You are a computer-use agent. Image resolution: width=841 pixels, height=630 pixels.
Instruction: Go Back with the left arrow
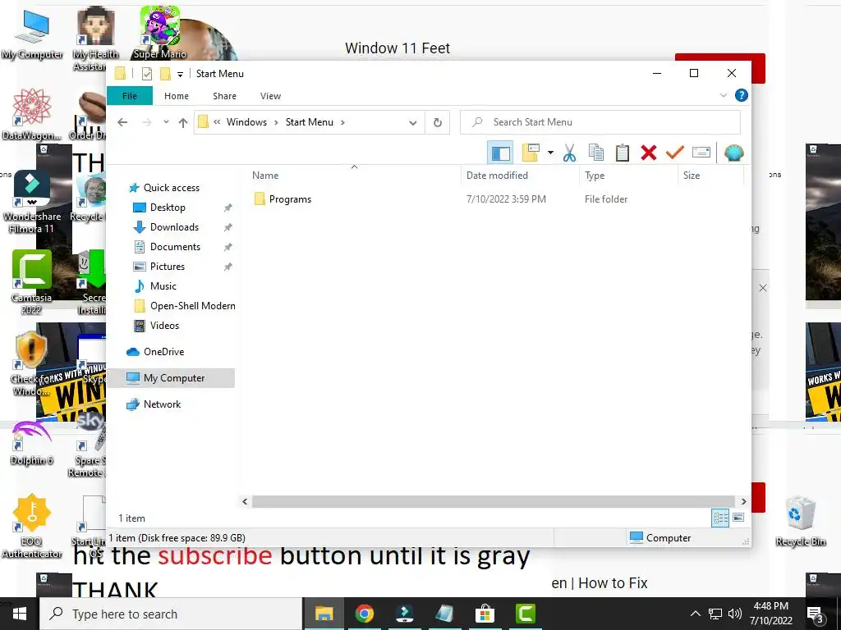coord(122,123)
